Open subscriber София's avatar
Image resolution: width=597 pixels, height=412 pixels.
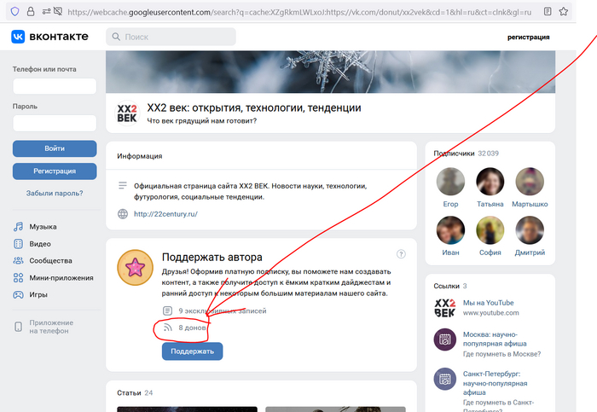point(490,230)
